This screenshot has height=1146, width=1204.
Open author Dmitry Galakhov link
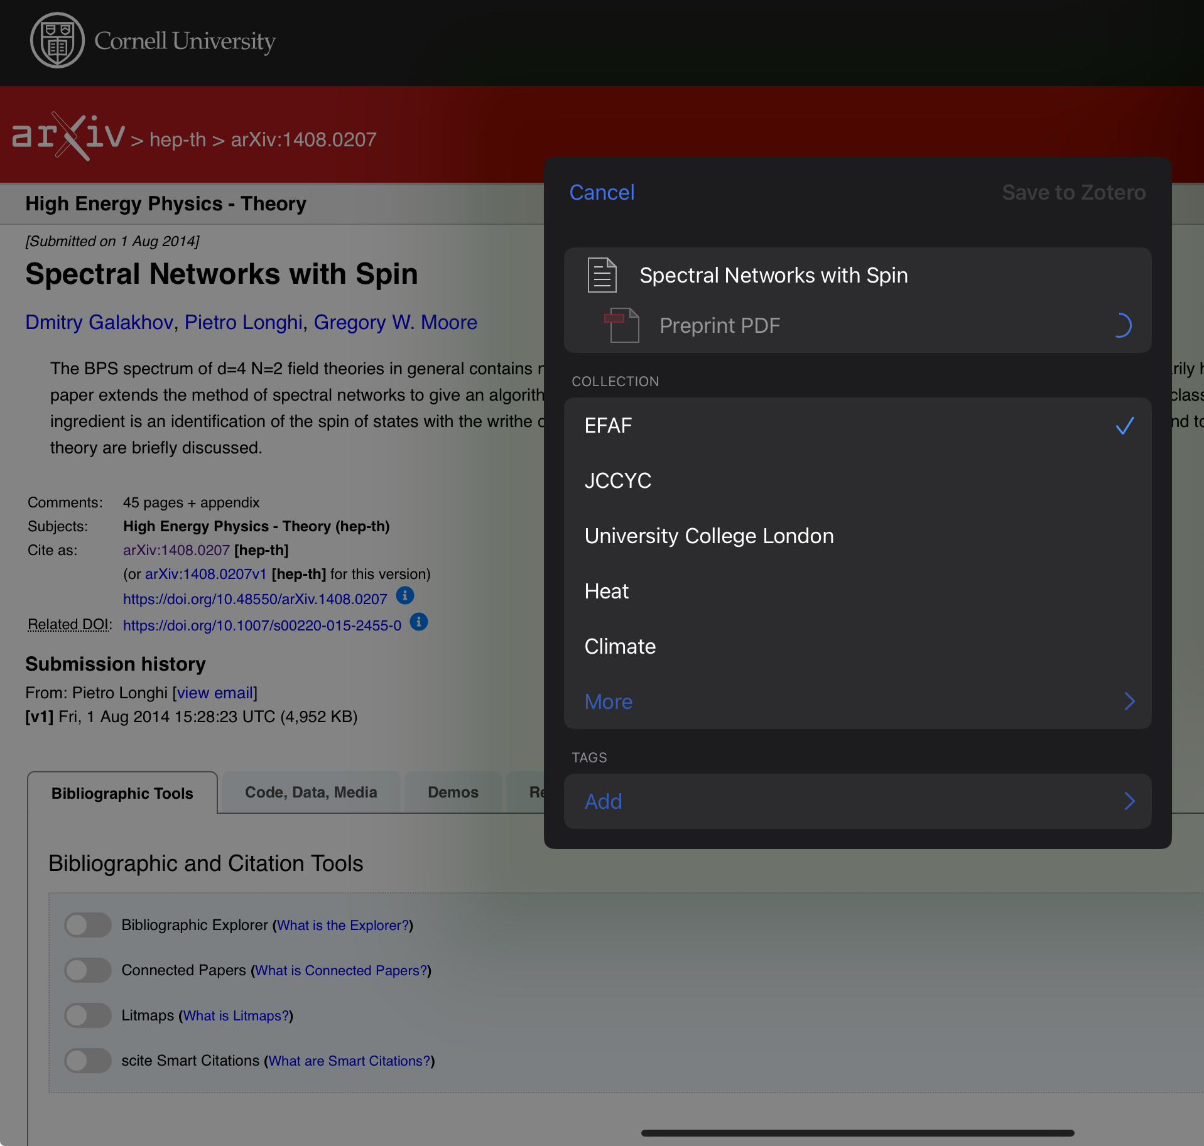[99, 322]
